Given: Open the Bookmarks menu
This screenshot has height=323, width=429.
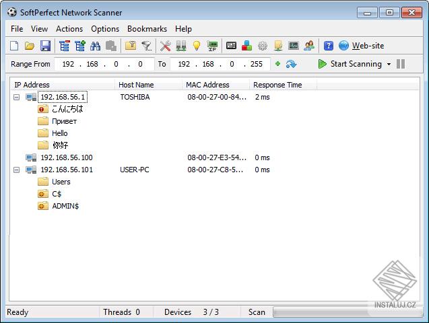Looking at the screenshot, I should click(147, 29).
